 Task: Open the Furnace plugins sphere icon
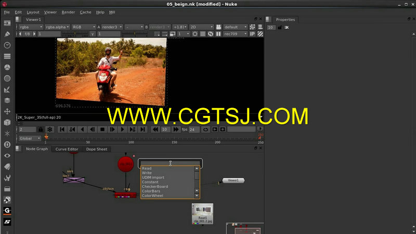(x=7, y=200)
